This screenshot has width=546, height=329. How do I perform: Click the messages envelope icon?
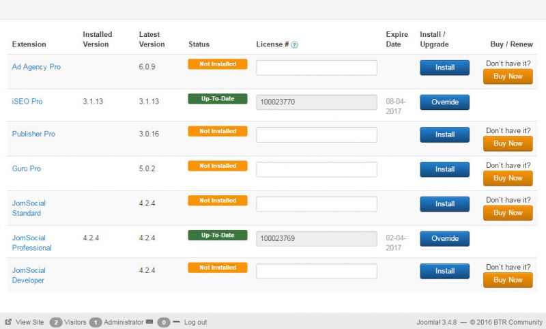click(149, 321)
